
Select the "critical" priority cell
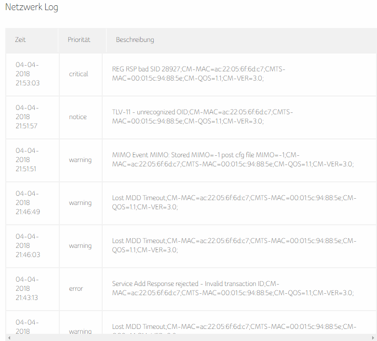pos(79,74)
